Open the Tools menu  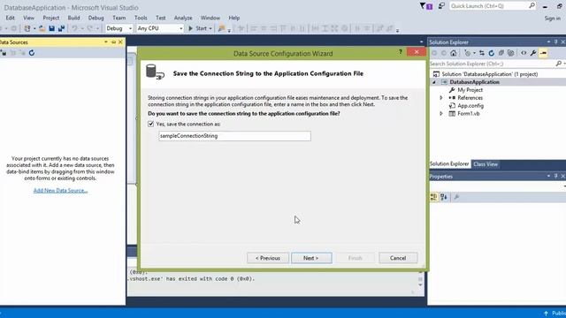click(x=141, y=18)
